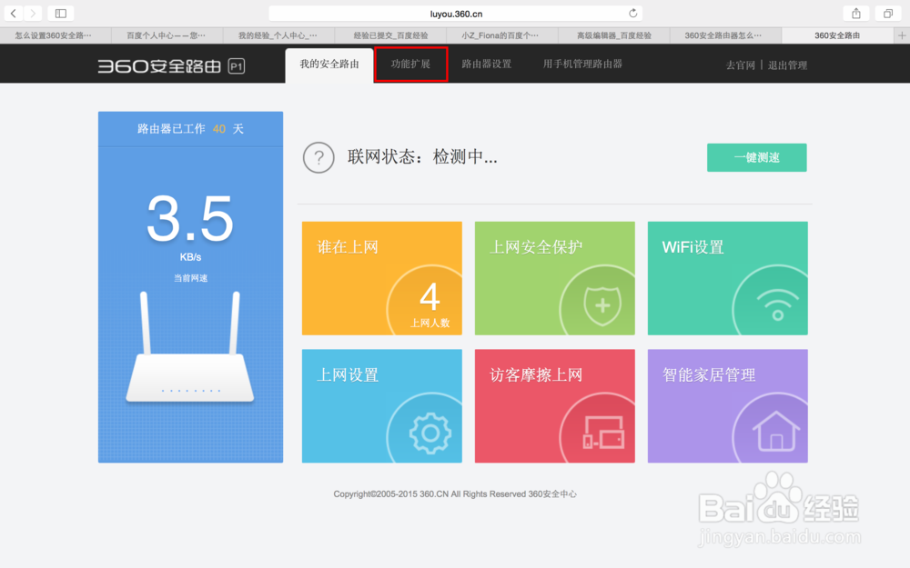Open 路由器设置 navigation tab

(x=486, y=64)
